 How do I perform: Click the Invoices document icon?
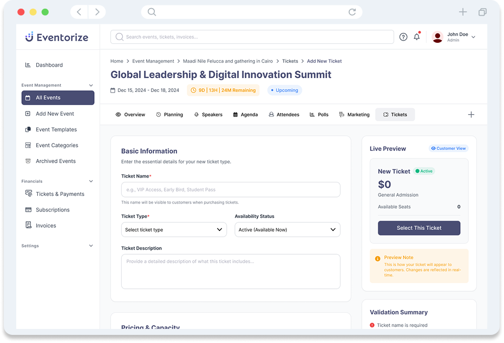click(28, 226)
